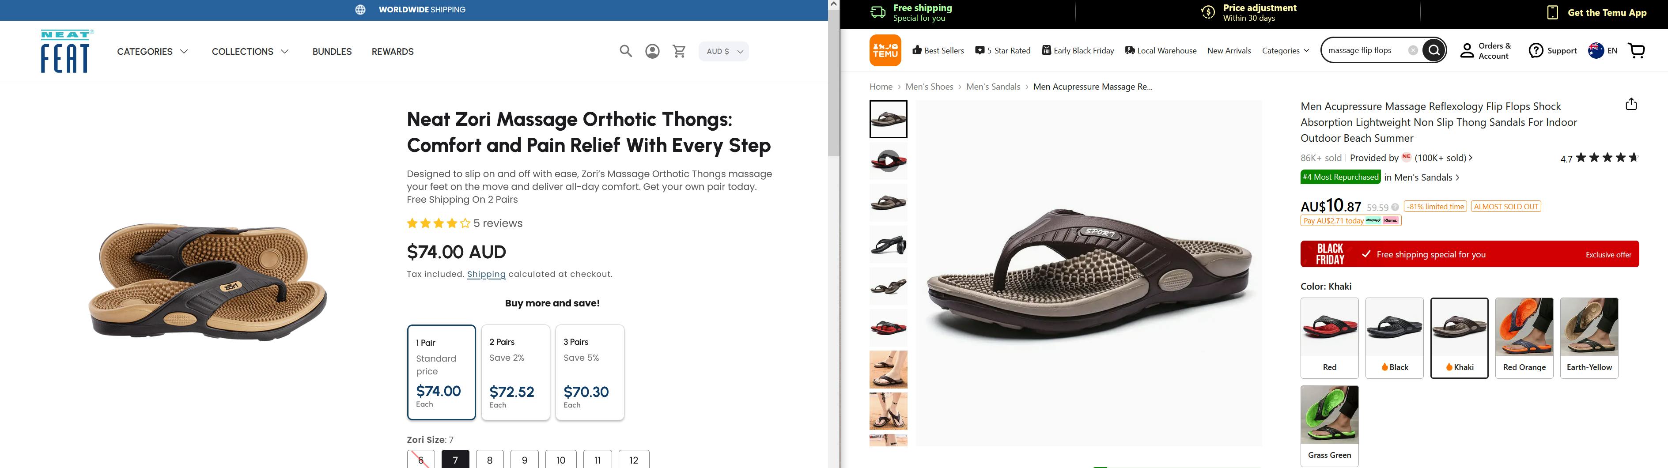Pick the Red color swatch
Screen dimensions: 1668x468
point(1329,337)
